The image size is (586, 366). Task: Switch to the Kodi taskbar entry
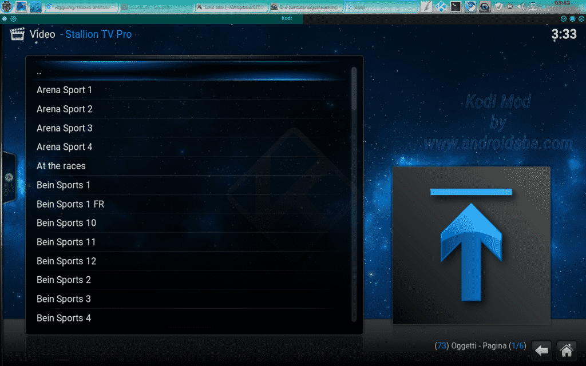pos(381,7)
